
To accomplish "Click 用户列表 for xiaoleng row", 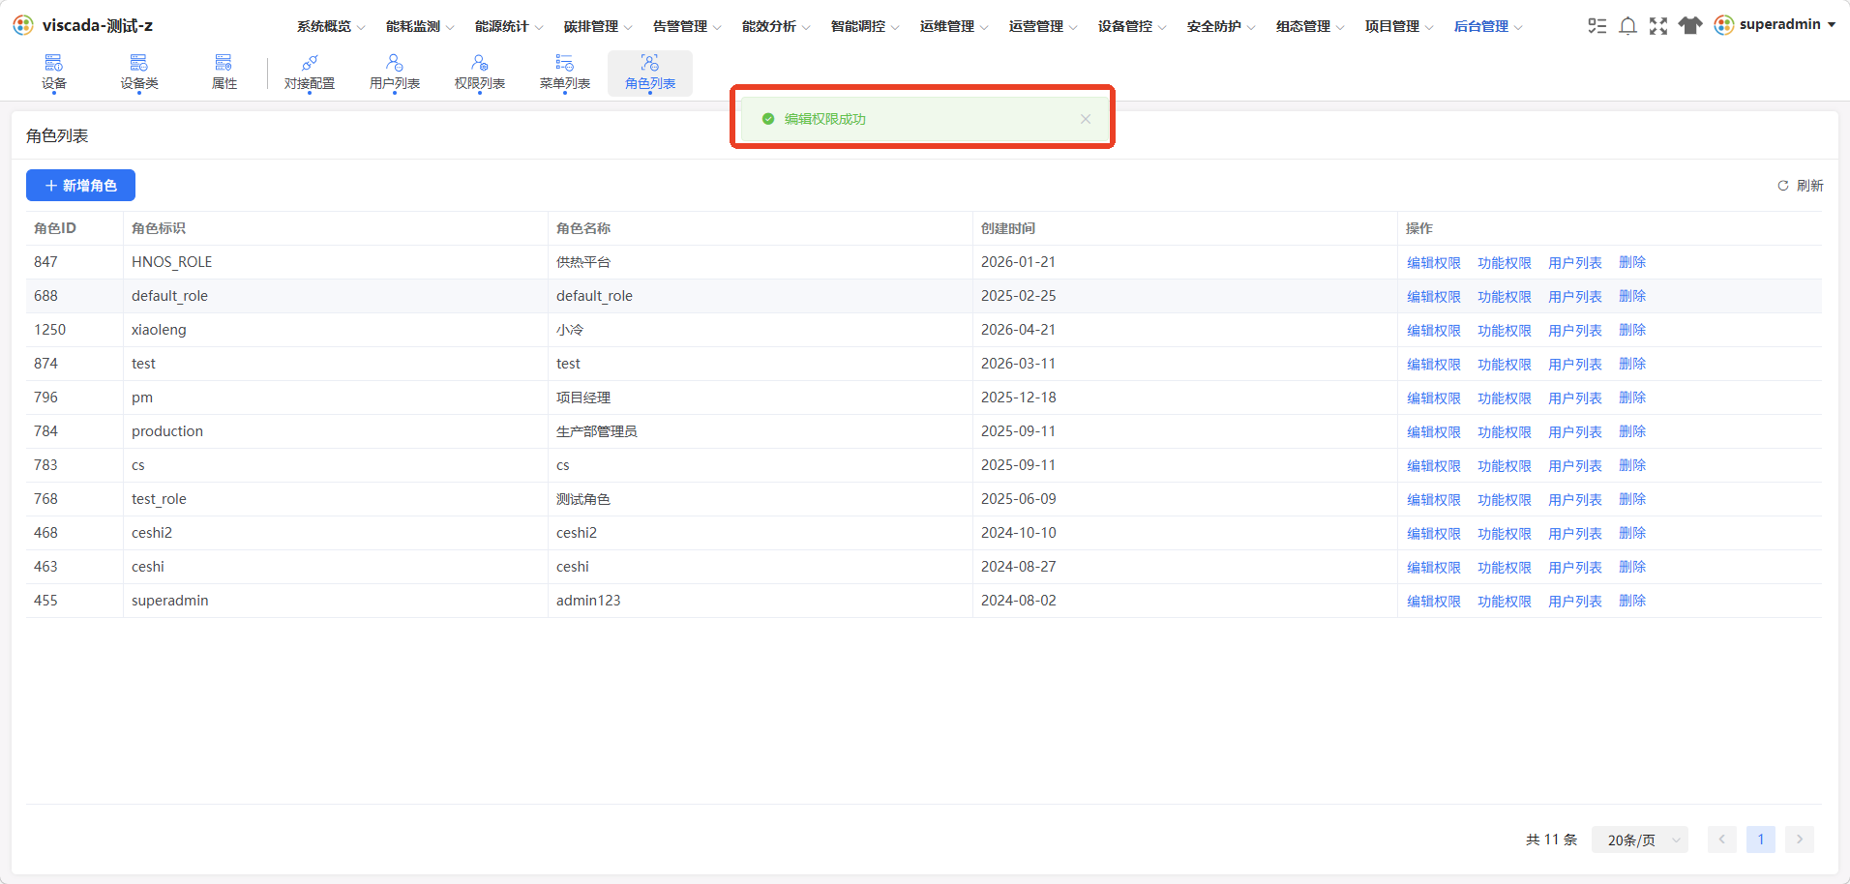I will [x=1575, y=331].
